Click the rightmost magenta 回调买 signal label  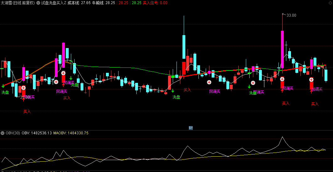point(317,89)
